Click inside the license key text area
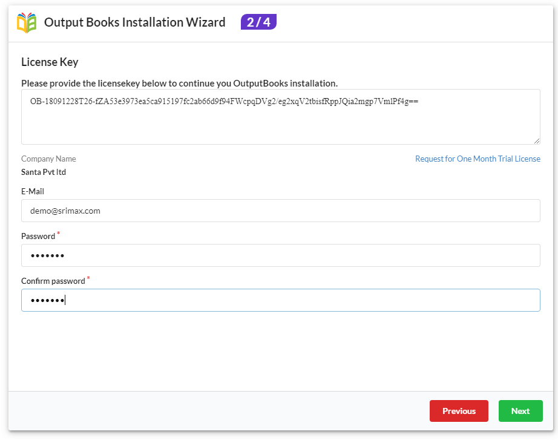 tap(280, 117)
